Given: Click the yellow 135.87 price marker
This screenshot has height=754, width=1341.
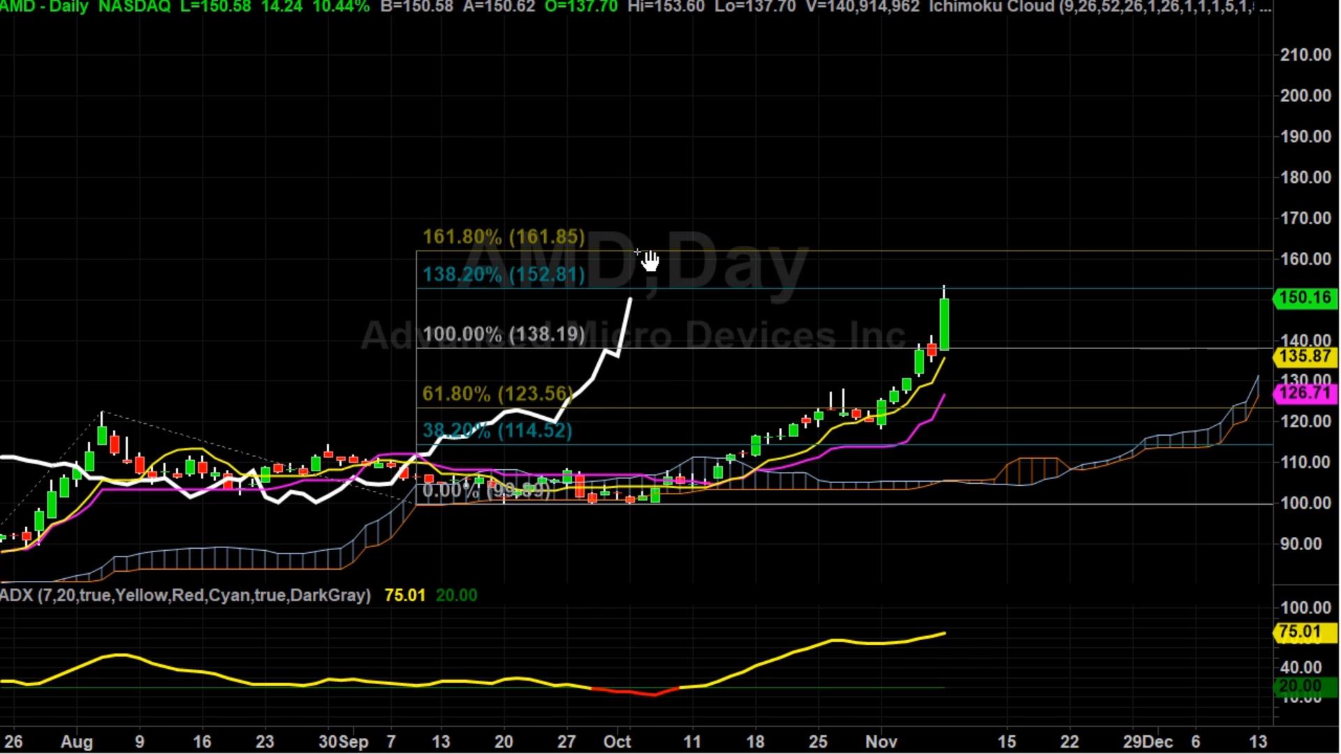Looking at the screenshot, I should coord(1305,357).
